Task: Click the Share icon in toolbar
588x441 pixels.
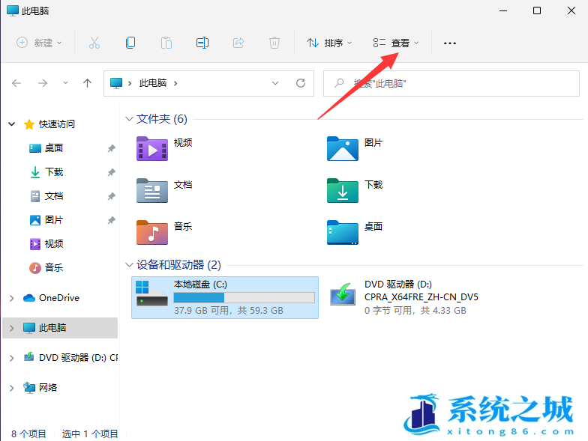Action: (238, 43)
